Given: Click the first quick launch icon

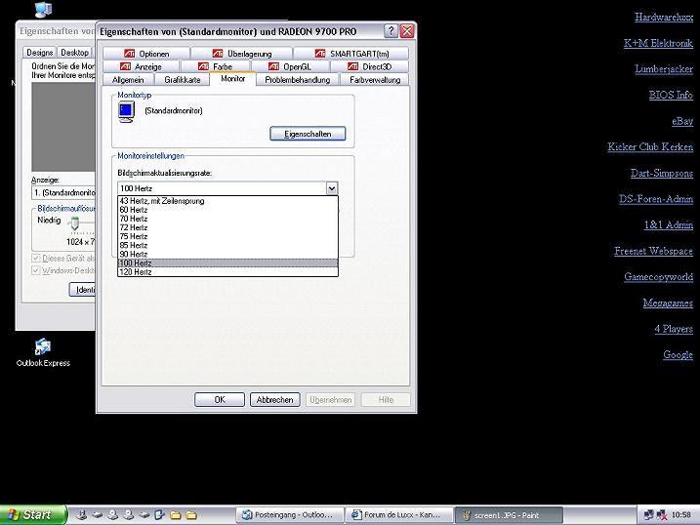Looking at the screenshot, I should 82,515.
